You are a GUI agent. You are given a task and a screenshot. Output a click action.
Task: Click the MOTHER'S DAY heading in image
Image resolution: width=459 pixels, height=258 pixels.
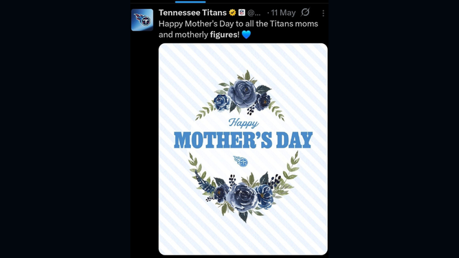243,140
